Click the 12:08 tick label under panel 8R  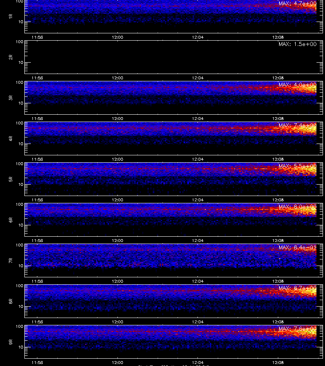(278, 322)
